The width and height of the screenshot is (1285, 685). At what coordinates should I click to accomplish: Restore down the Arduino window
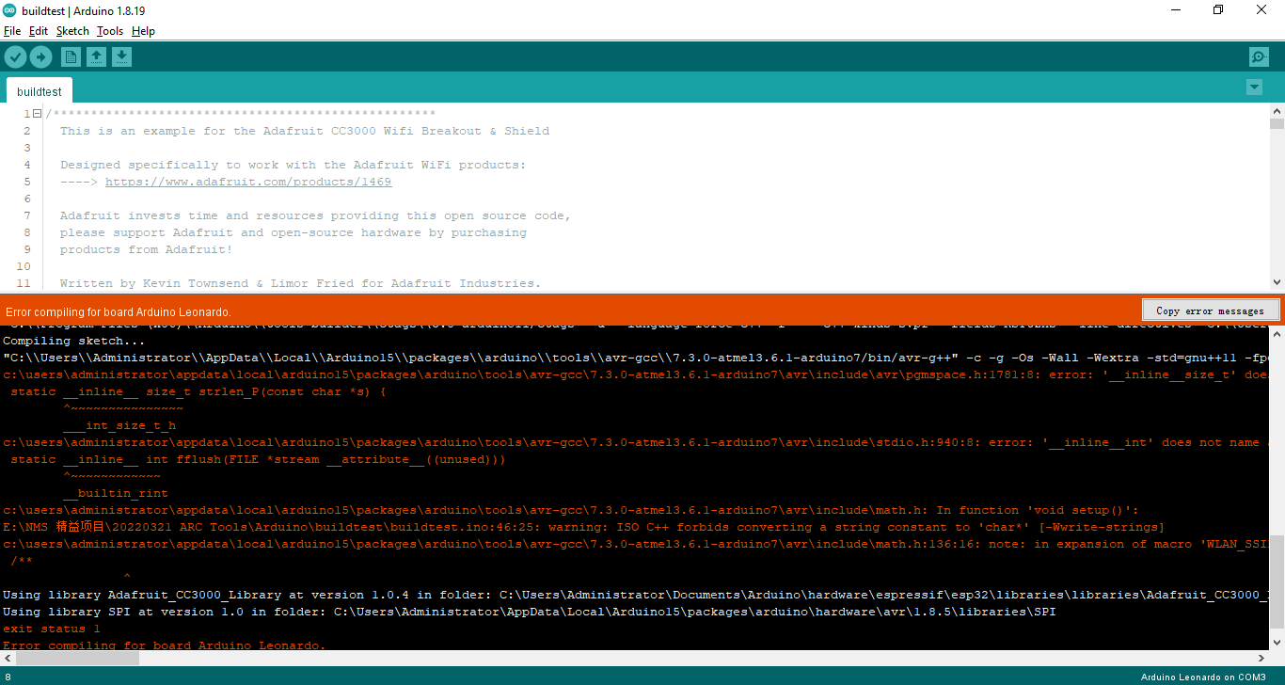coord(1218,10)
